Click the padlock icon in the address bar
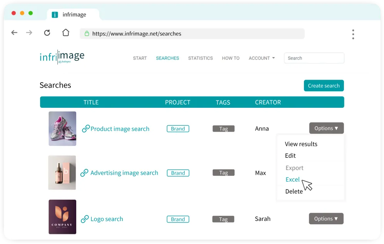The width and height of the screenshot is (384, 244). 87,33
